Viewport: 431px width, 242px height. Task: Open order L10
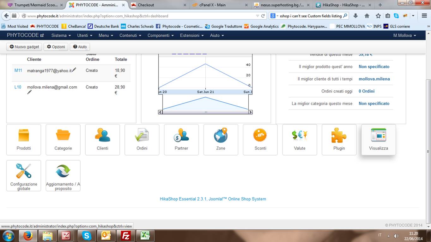click(18, 87)
